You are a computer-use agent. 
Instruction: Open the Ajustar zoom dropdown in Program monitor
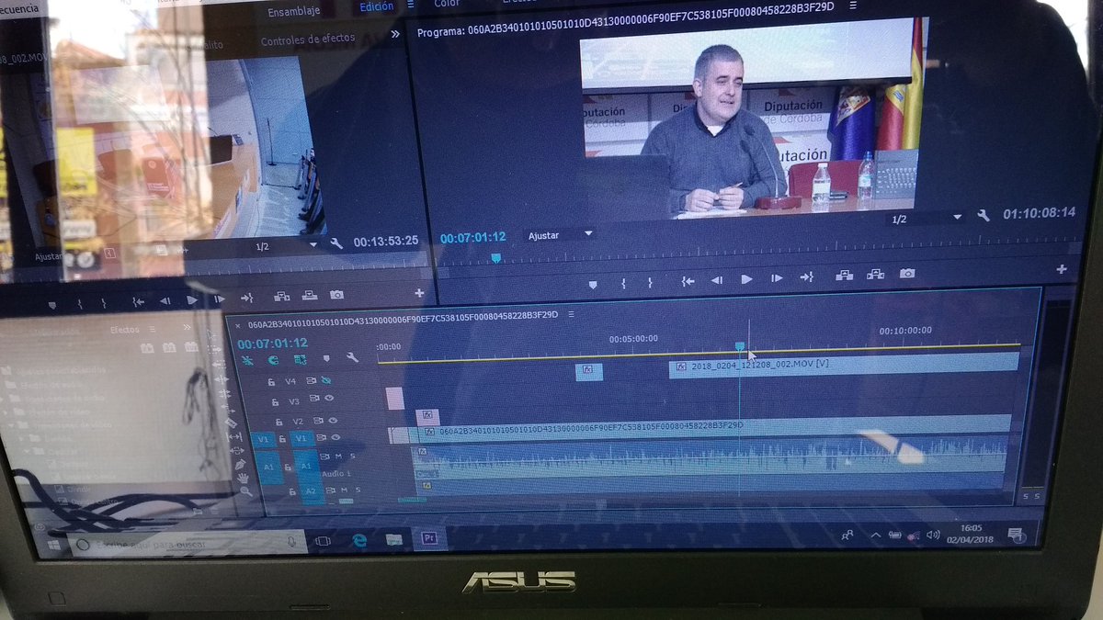[x=560, y=235]
